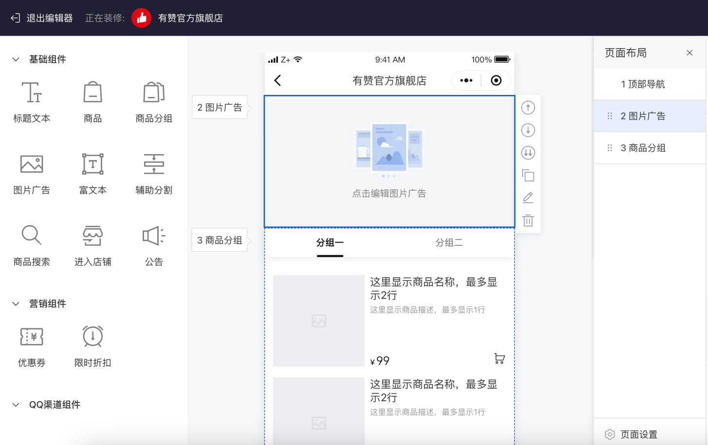708x445 pixels.
Task: Click the gear icon beside 页面设置
Action: 610,434
